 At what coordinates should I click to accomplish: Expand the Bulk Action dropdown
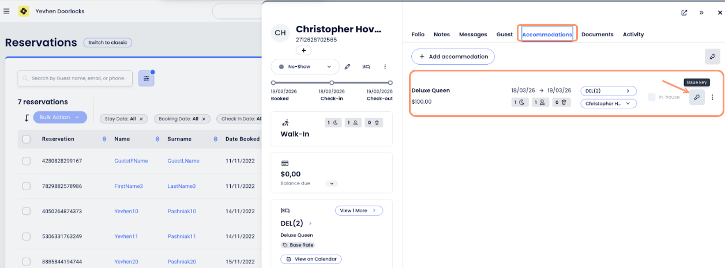click(x=60, y=118)
